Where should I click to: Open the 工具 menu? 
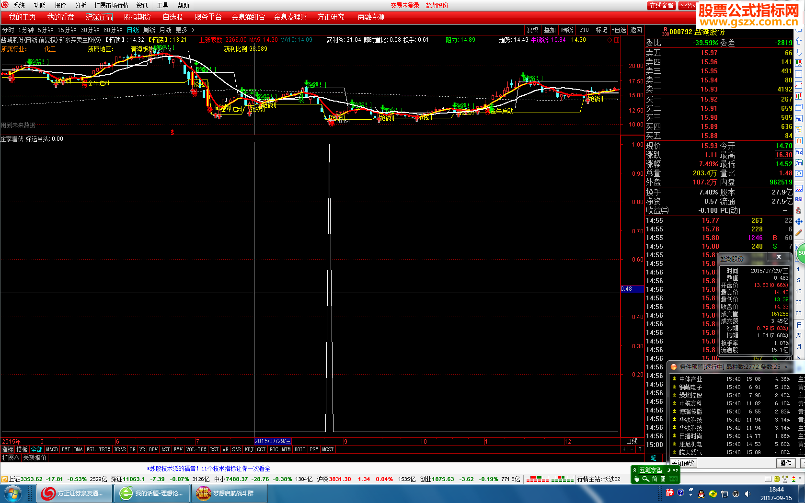[x=162, y=5]
